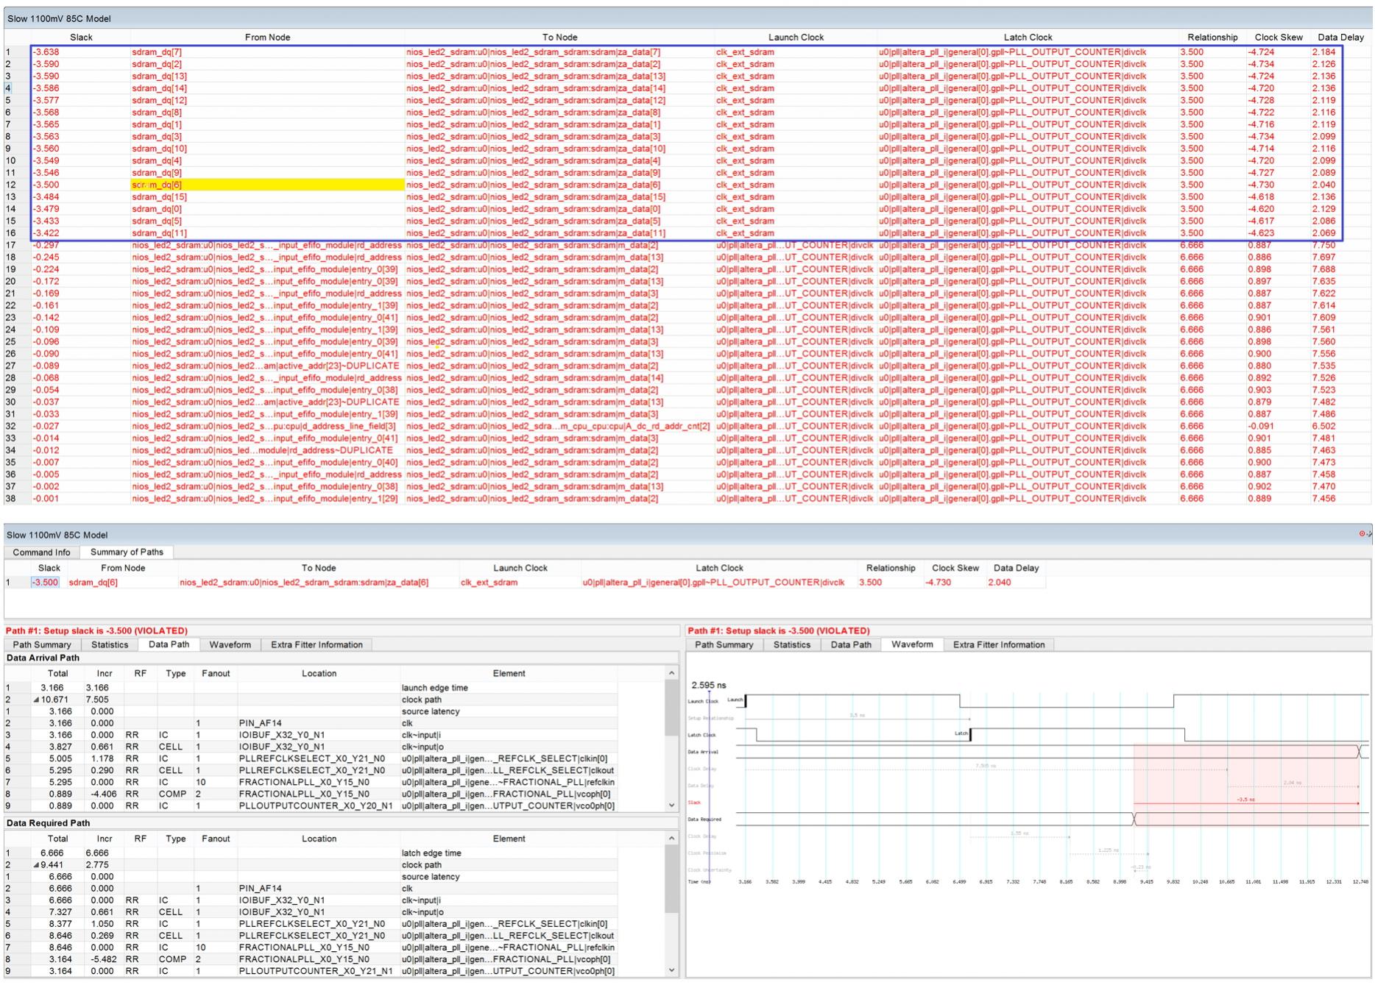Open Extra Fitter Information tab in left pane
This screenshot has width=1375, height=985.
point(317,645)
